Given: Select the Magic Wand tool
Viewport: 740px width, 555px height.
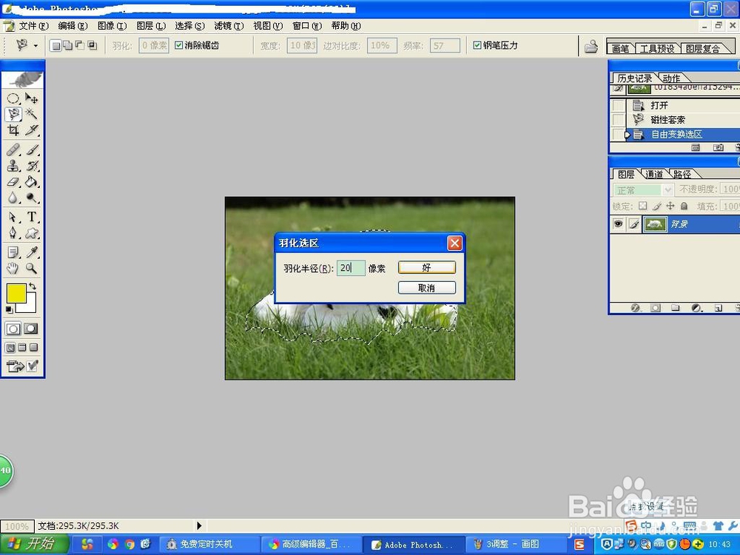Looking at the screenshot, I should (32, 114).
